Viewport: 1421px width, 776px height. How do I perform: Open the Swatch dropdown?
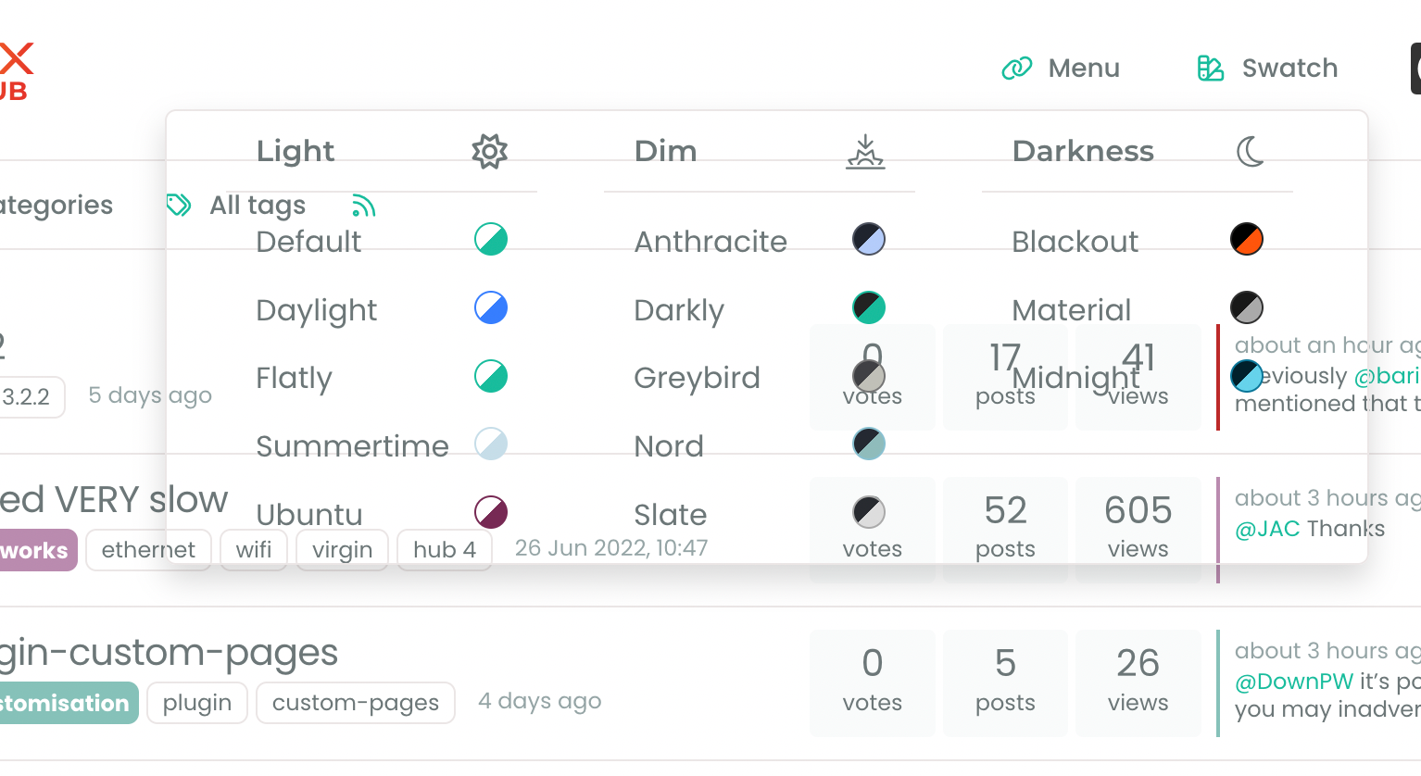point(1289,69)
